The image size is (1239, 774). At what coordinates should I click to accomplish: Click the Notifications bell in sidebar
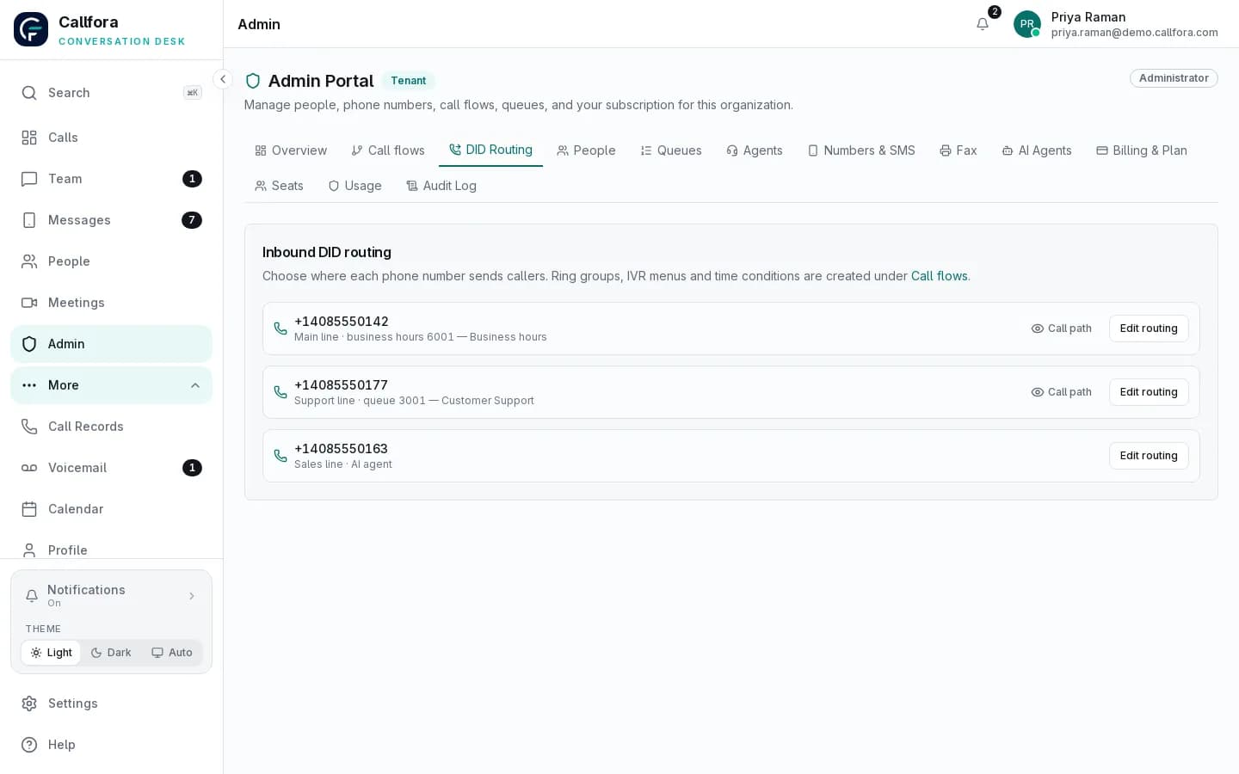32,596
